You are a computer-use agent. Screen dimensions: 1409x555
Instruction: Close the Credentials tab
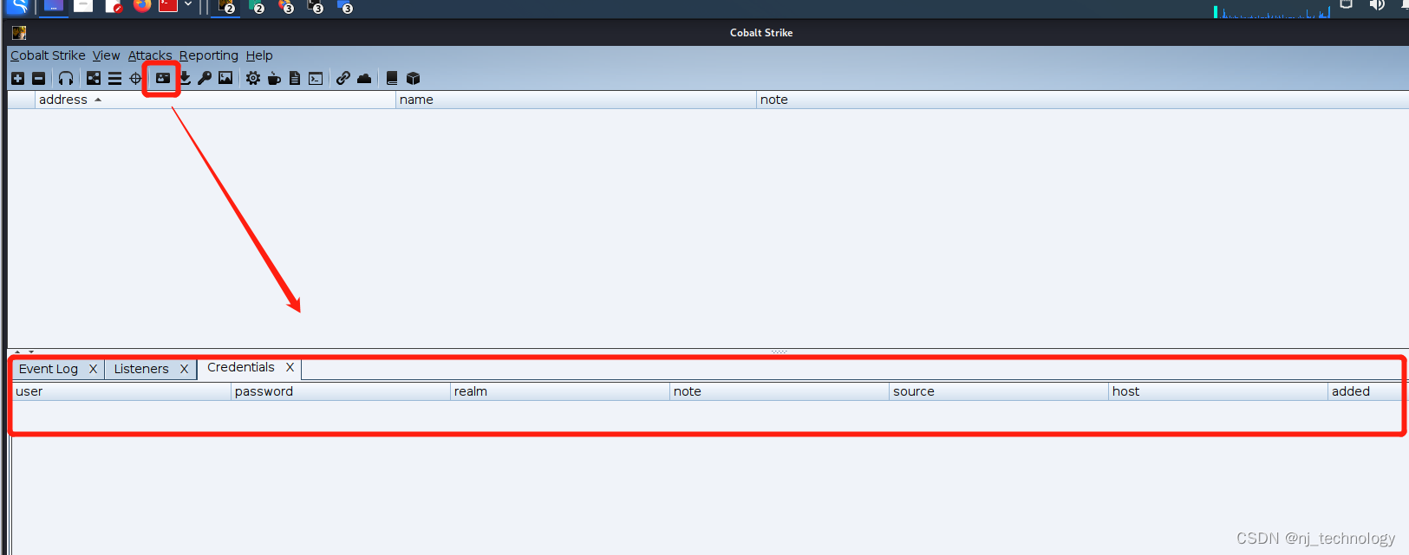290,367
